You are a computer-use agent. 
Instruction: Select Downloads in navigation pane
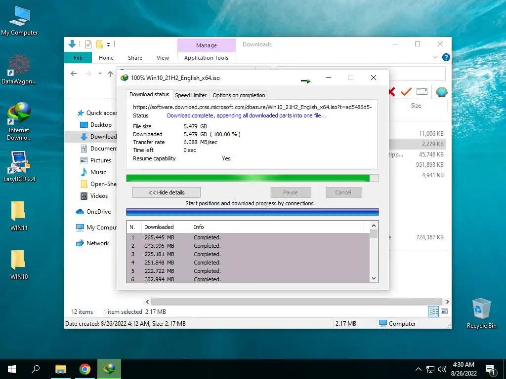click(98, 137)
